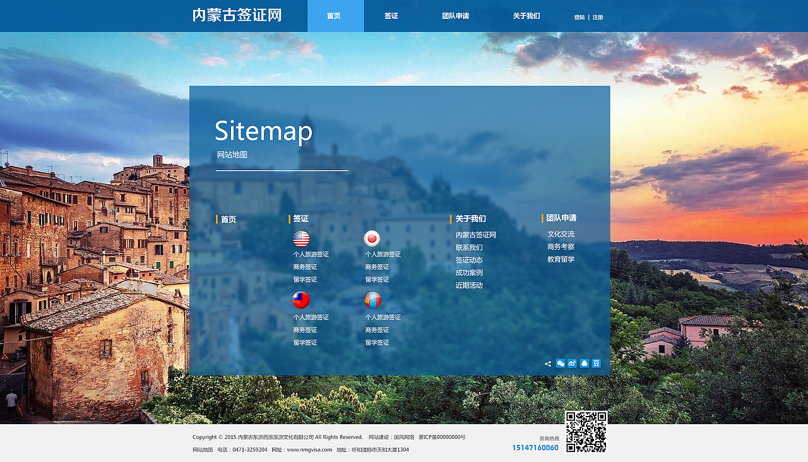Screen dimensions: 808x462
Task: Open 关于我们 heading in the sitemap
Action: tap(471, 219)
